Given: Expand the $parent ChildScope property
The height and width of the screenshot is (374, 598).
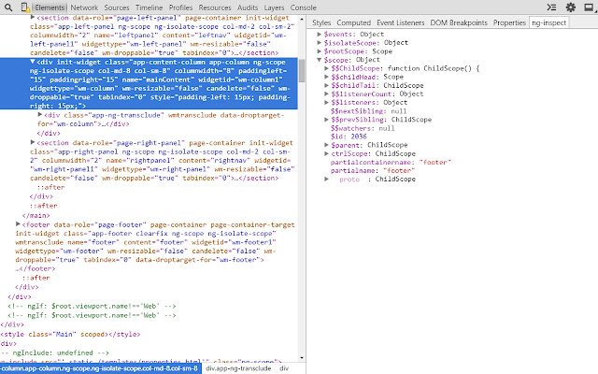Looking at the screenshot, I should (326, 145).
